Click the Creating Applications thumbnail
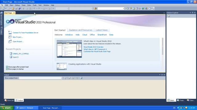 click(62, 66)
